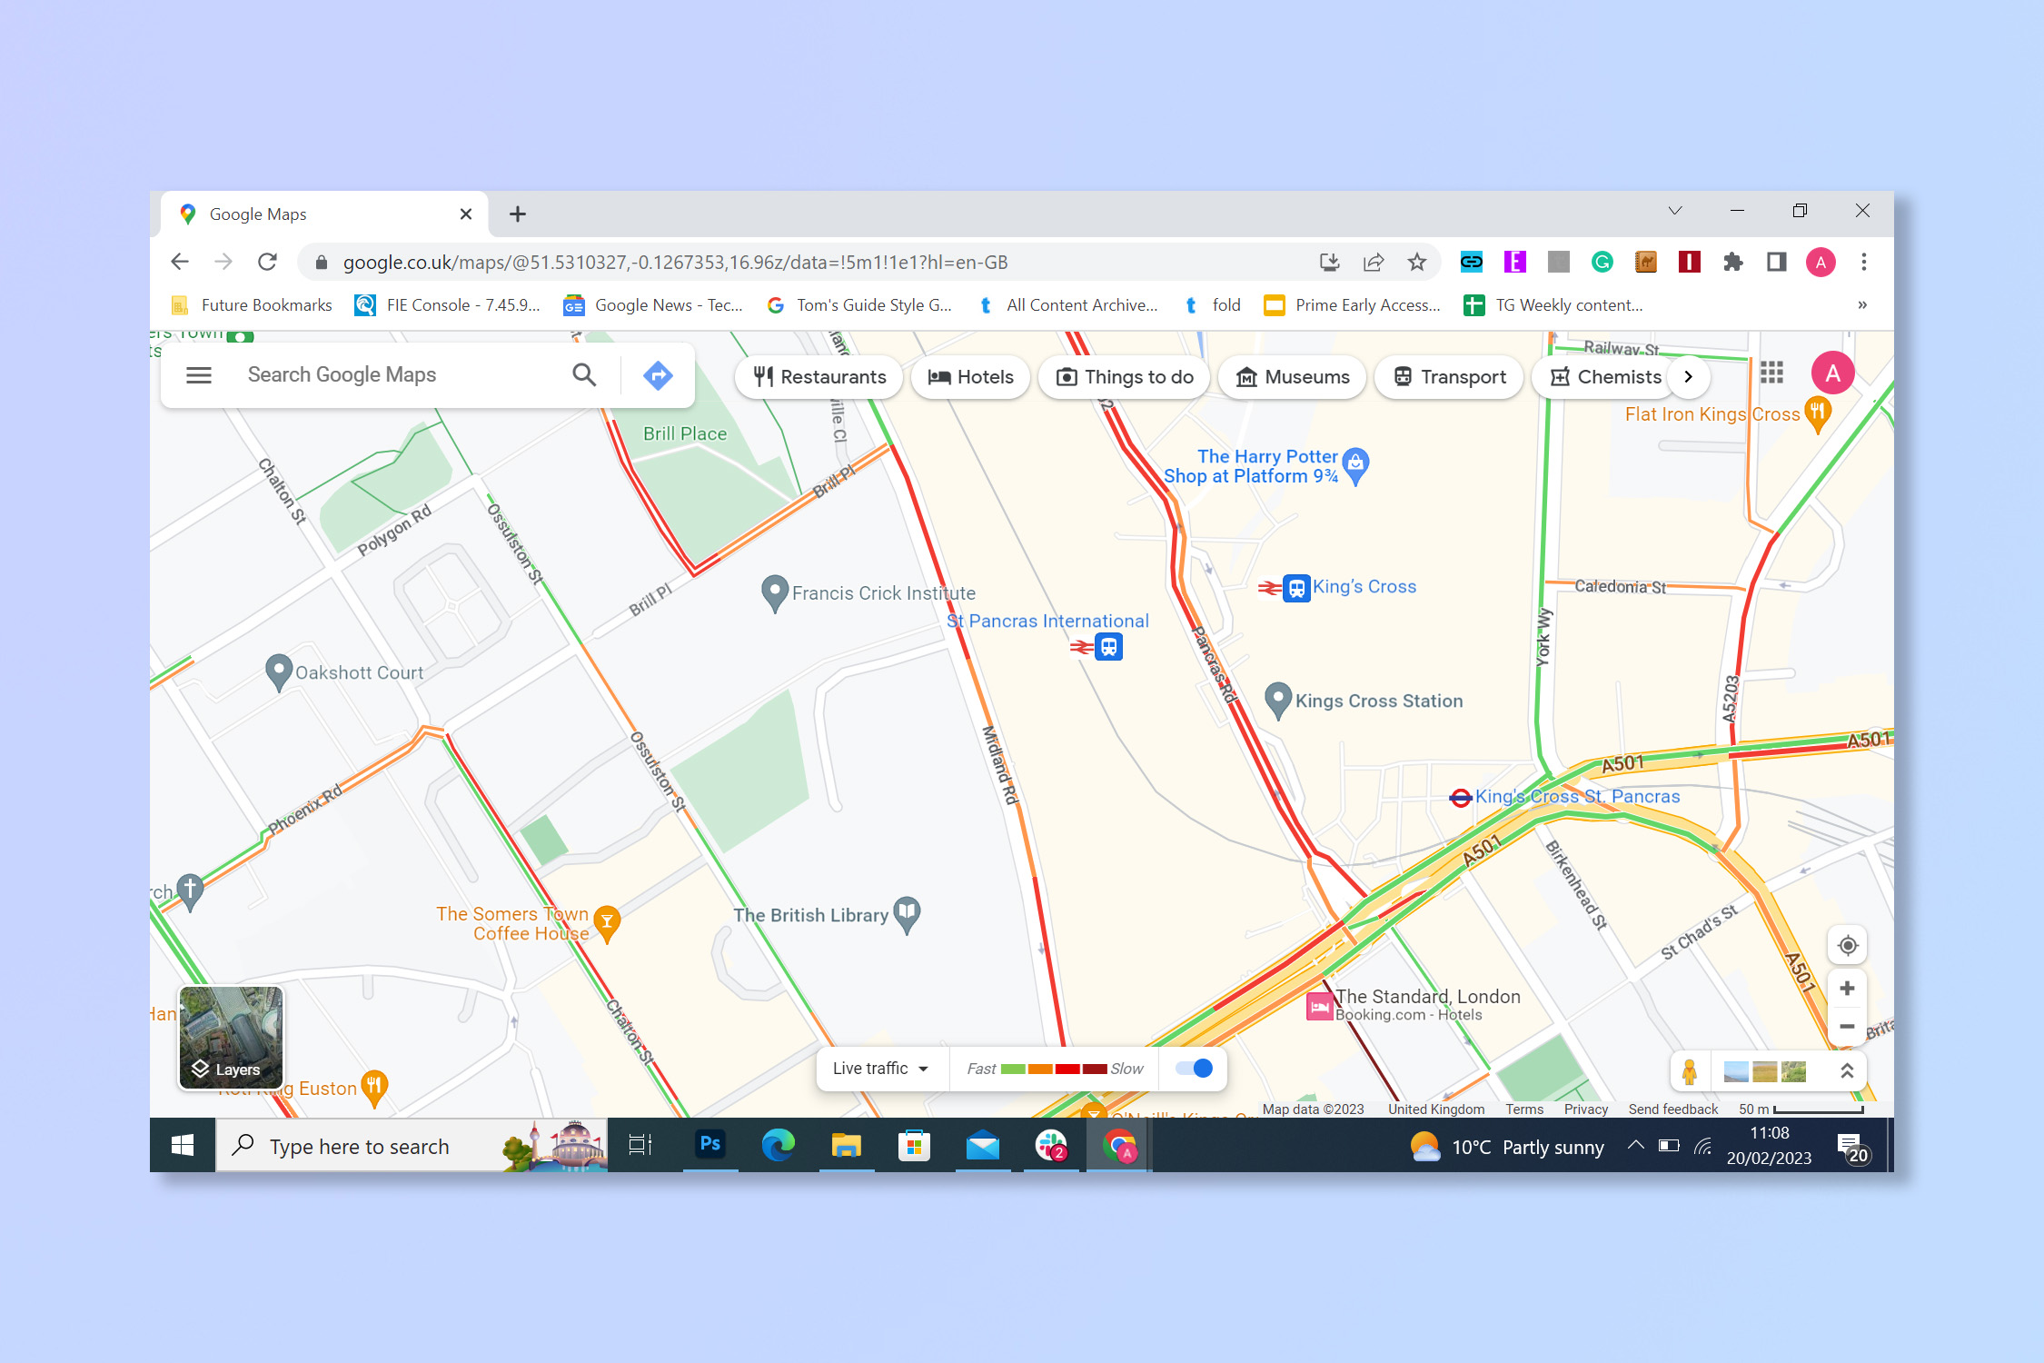Image resolution: width=2044 pixels, height=1363 pixels.
Task: Expand the account profile menu
Action: point(1834,376)
